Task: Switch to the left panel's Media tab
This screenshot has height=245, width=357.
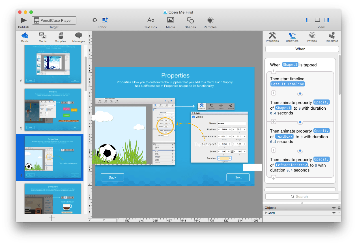Action: pyautogui.click(x=43, y=37)
